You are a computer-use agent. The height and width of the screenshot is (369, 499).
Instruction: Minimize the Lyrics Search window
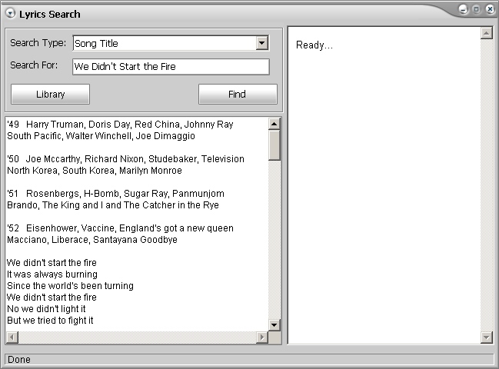pos(464,9)
